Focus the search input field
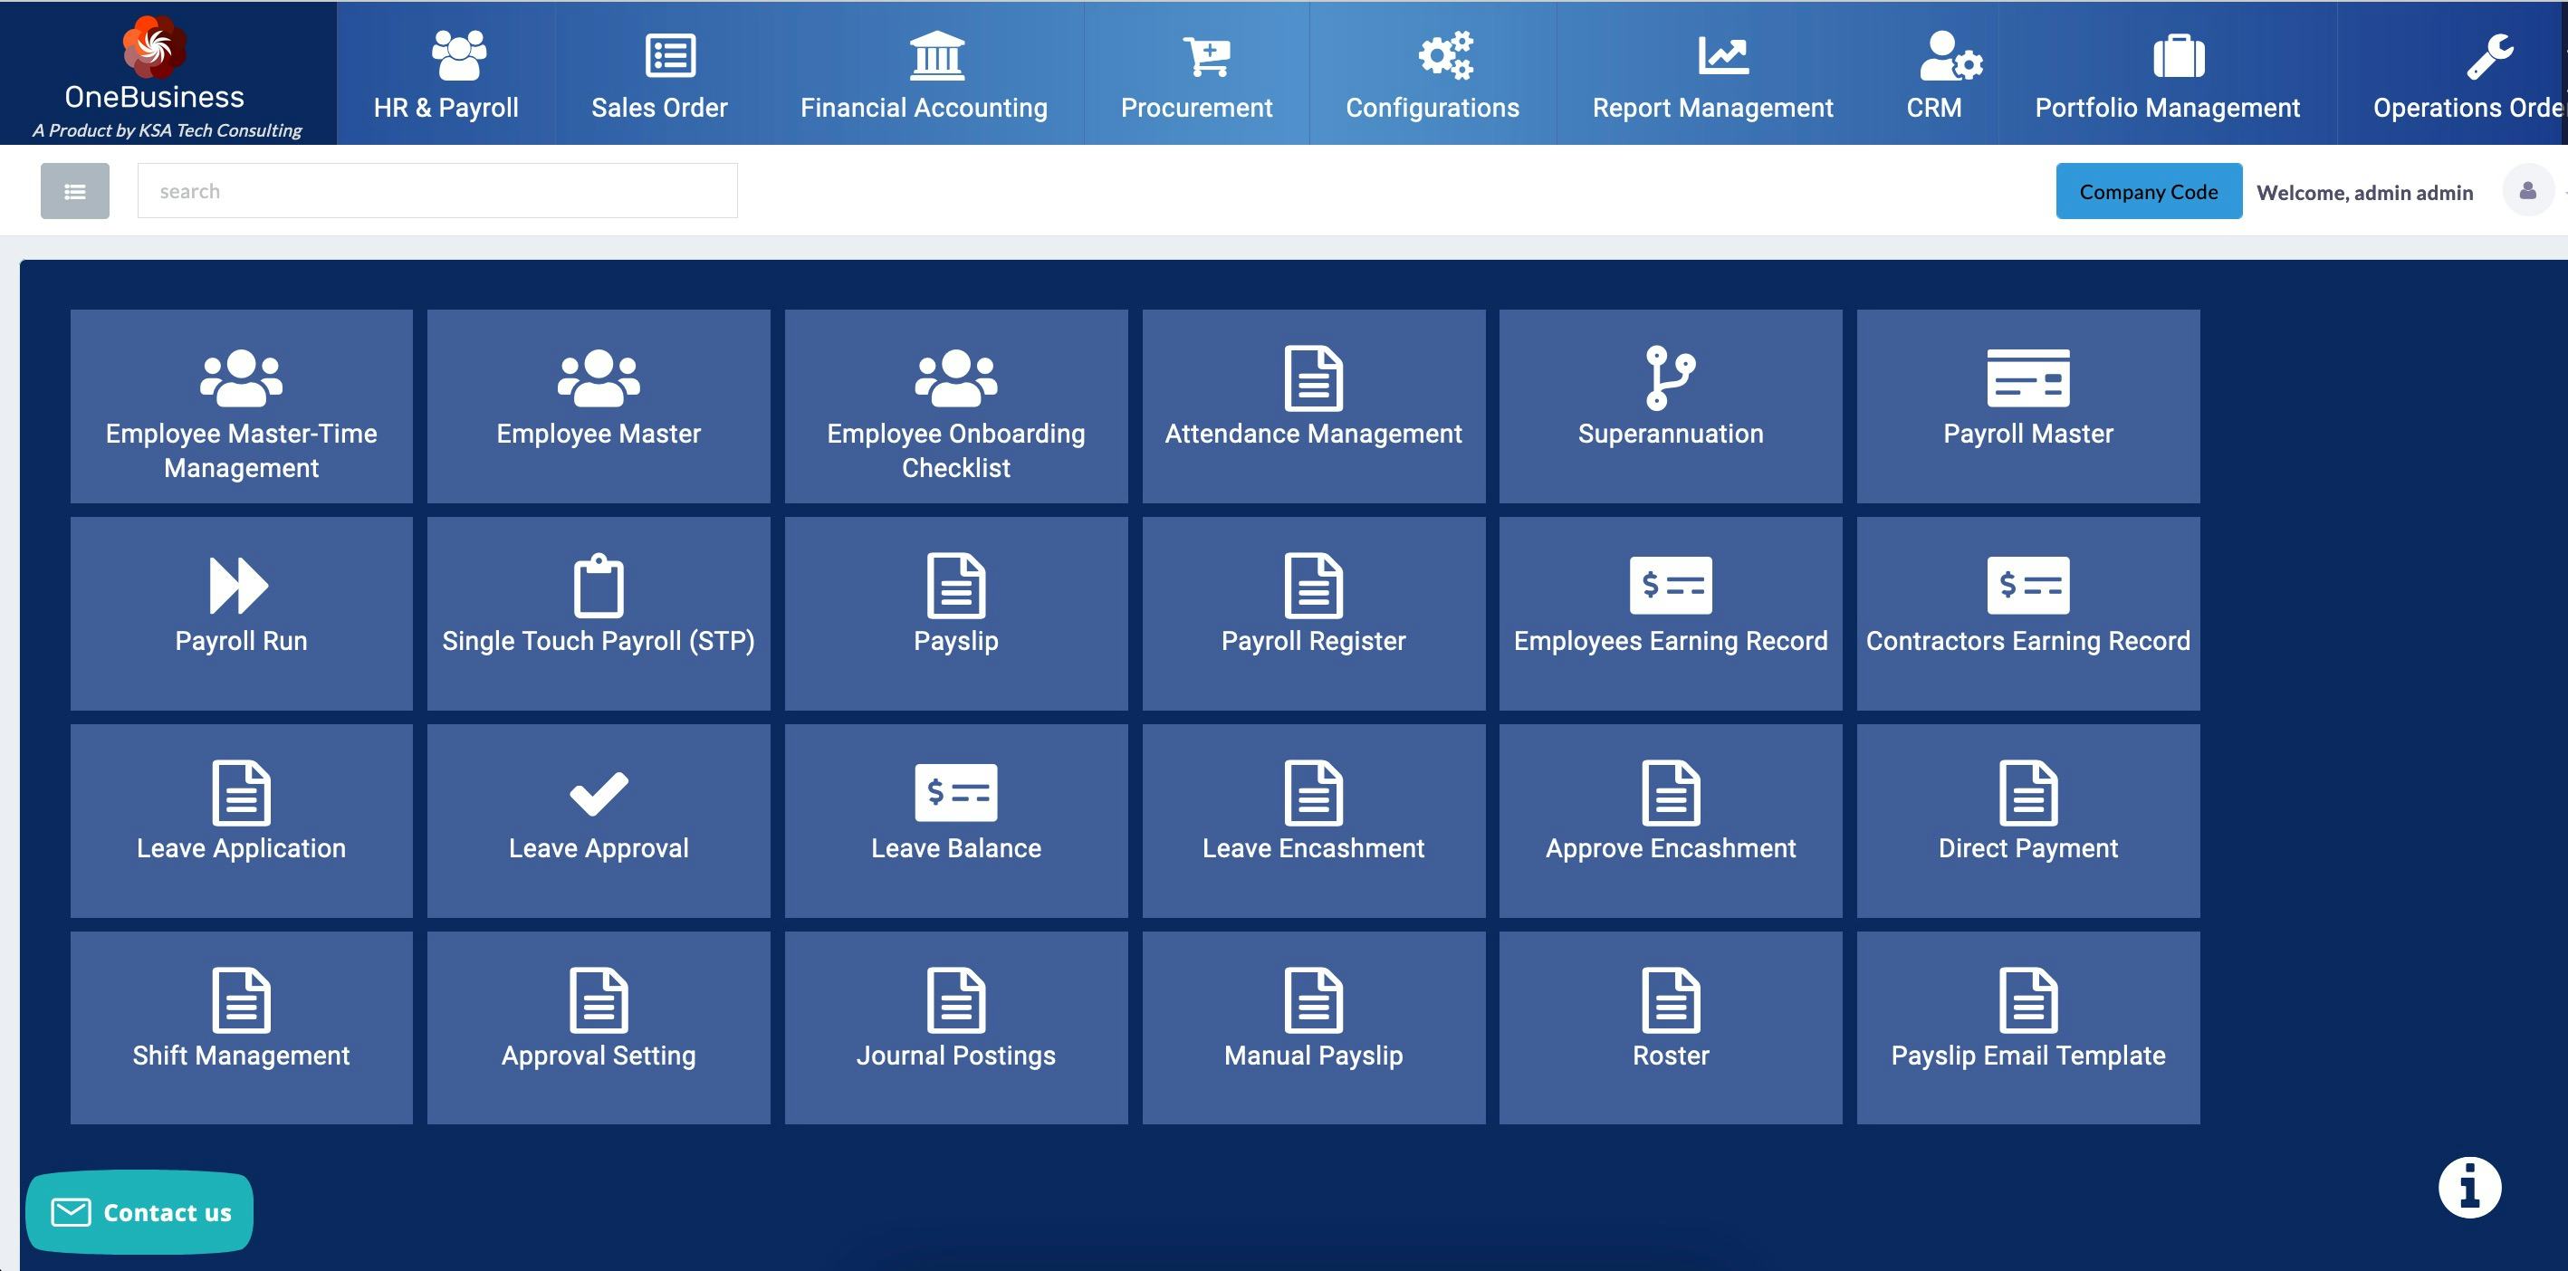2568x1271 pixels. (x=436, y=191)
